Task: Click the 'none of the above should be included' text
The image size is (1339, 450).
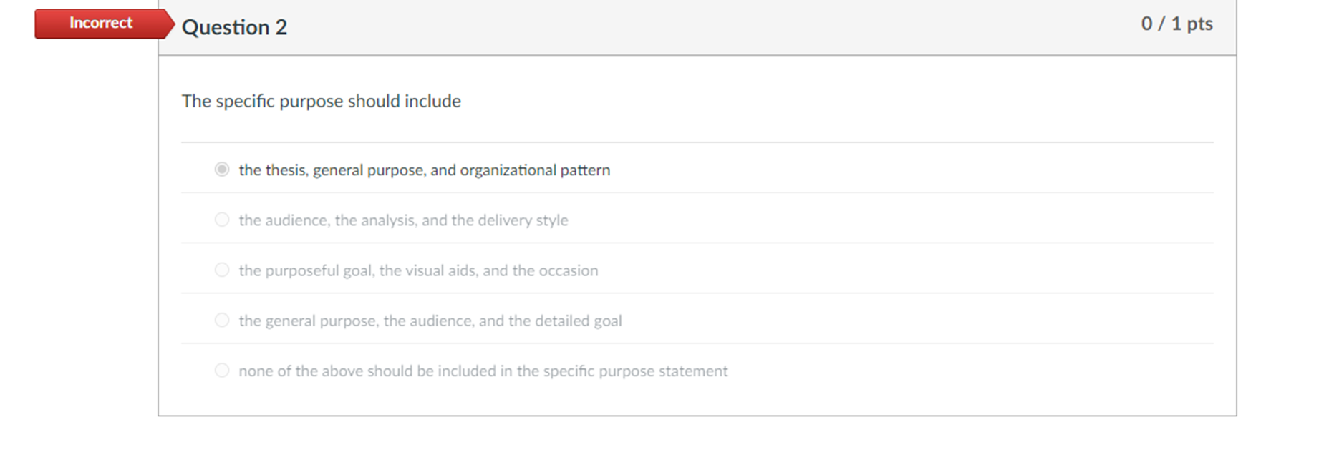Action: click(483, 371)
